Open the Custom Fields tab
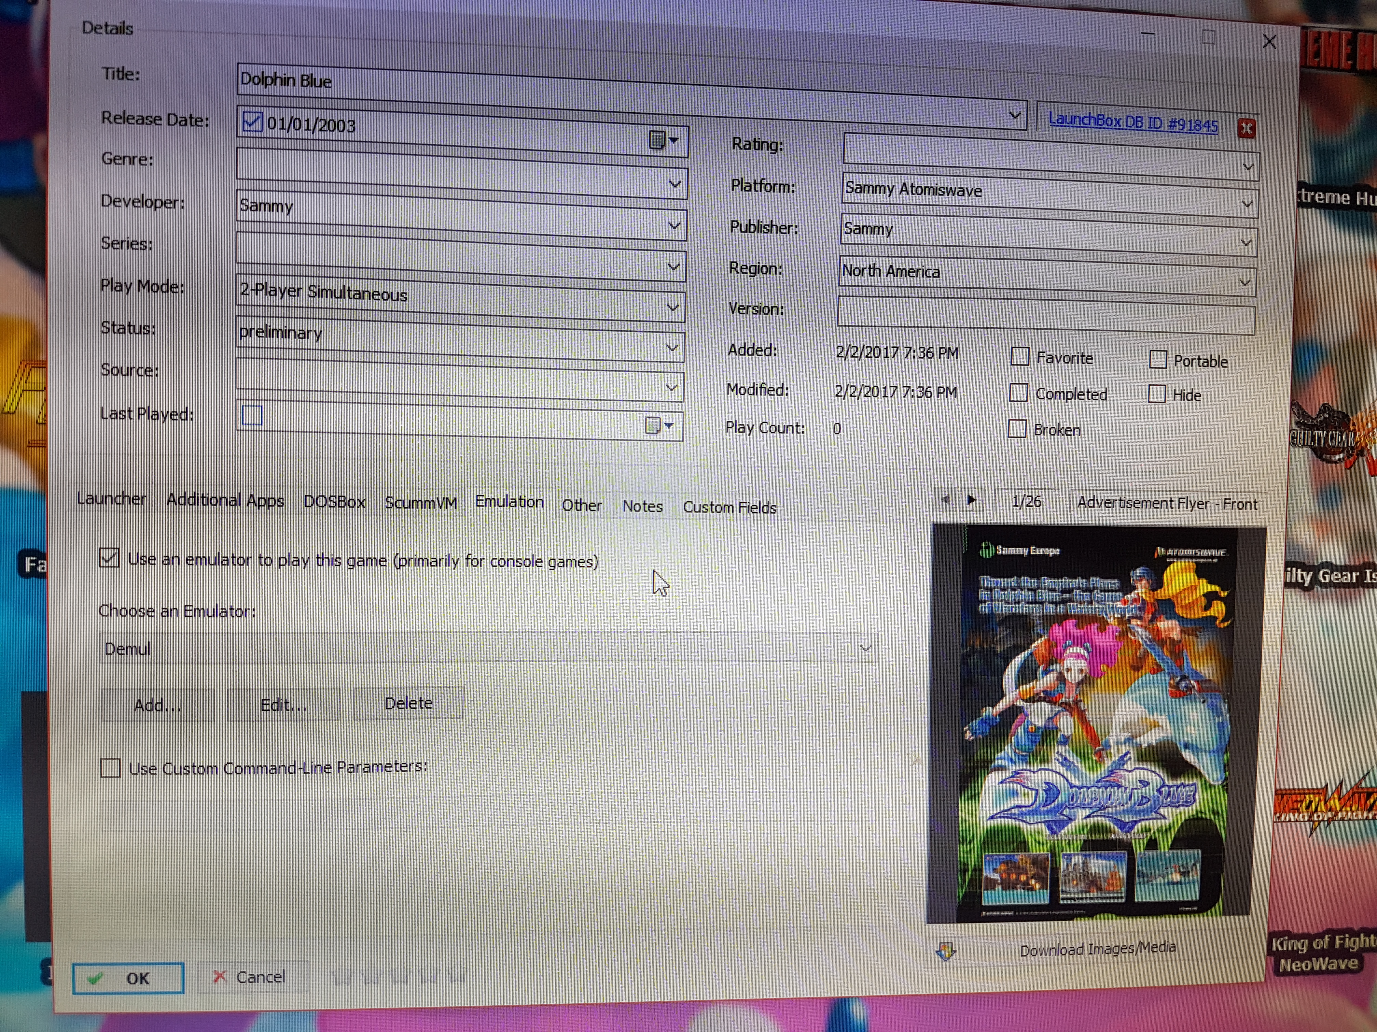This screenshot has width=1377, height=1032. tap(729, 508)
